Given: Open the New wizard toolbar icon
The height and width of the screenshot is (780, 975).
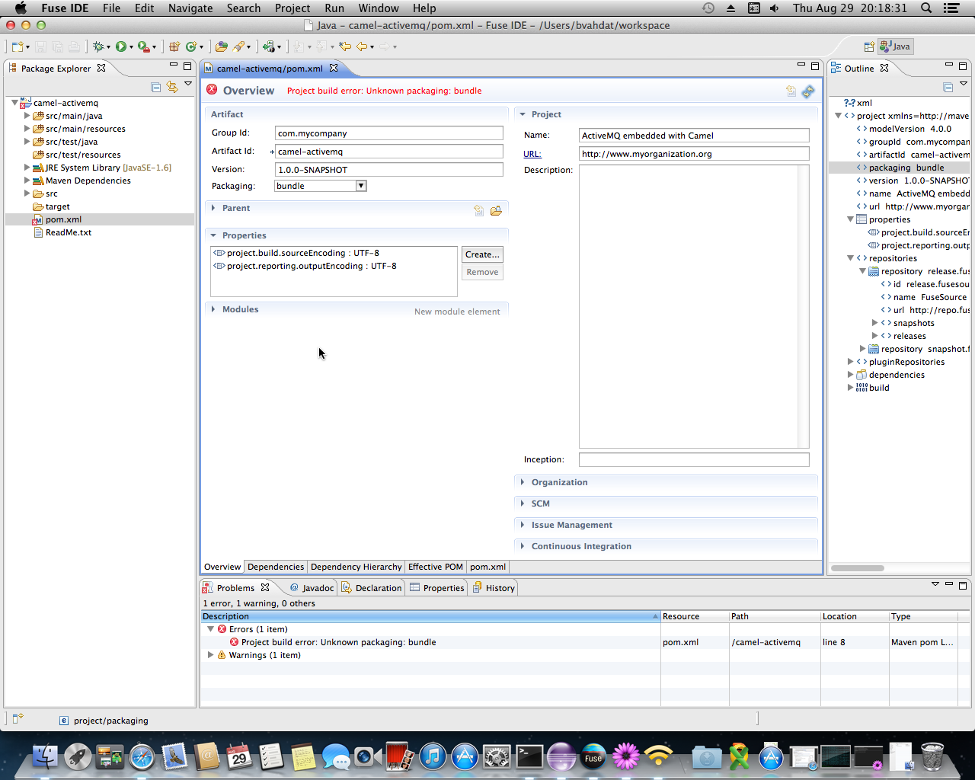Looking at the screenshot, I should (x=17, y=46).
